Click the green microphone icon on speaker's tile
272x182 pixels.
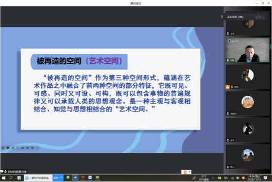click(x=228, y=60)
